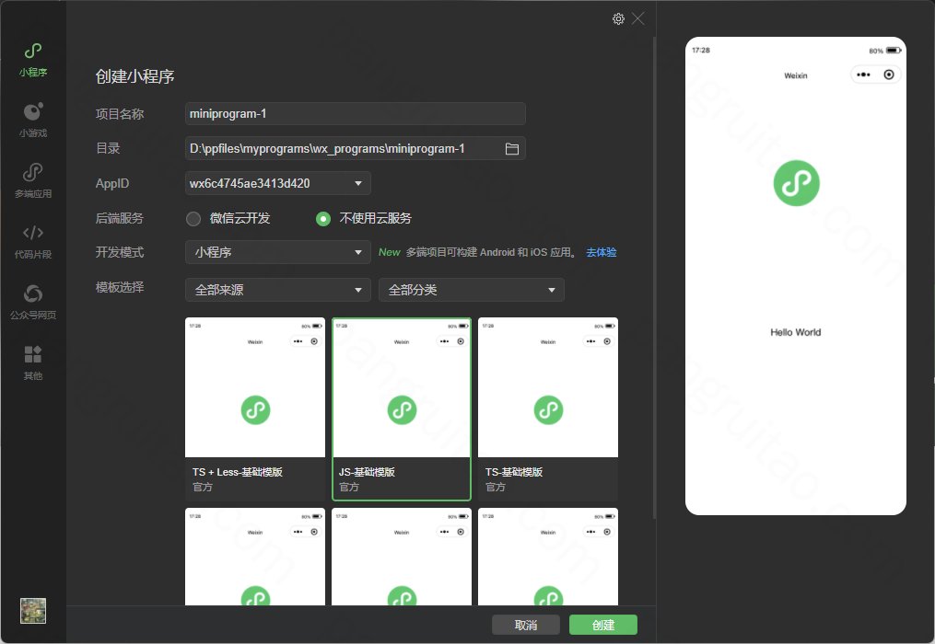Click the 取消 button
Screen dimensions: 935x644
click(x=525, y=625)
